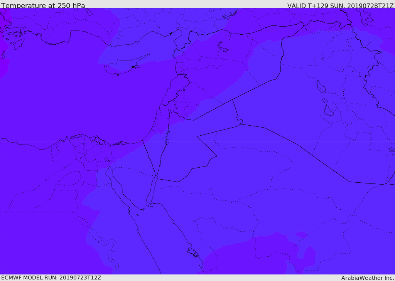Click the 'VALID T+129 SUN. 20190728T21Z' label

click(340, 6)
